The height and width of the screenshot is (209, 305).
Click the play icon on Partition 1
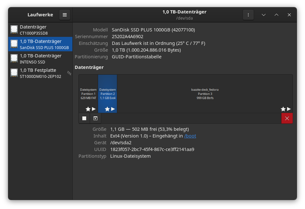point(94,109)
